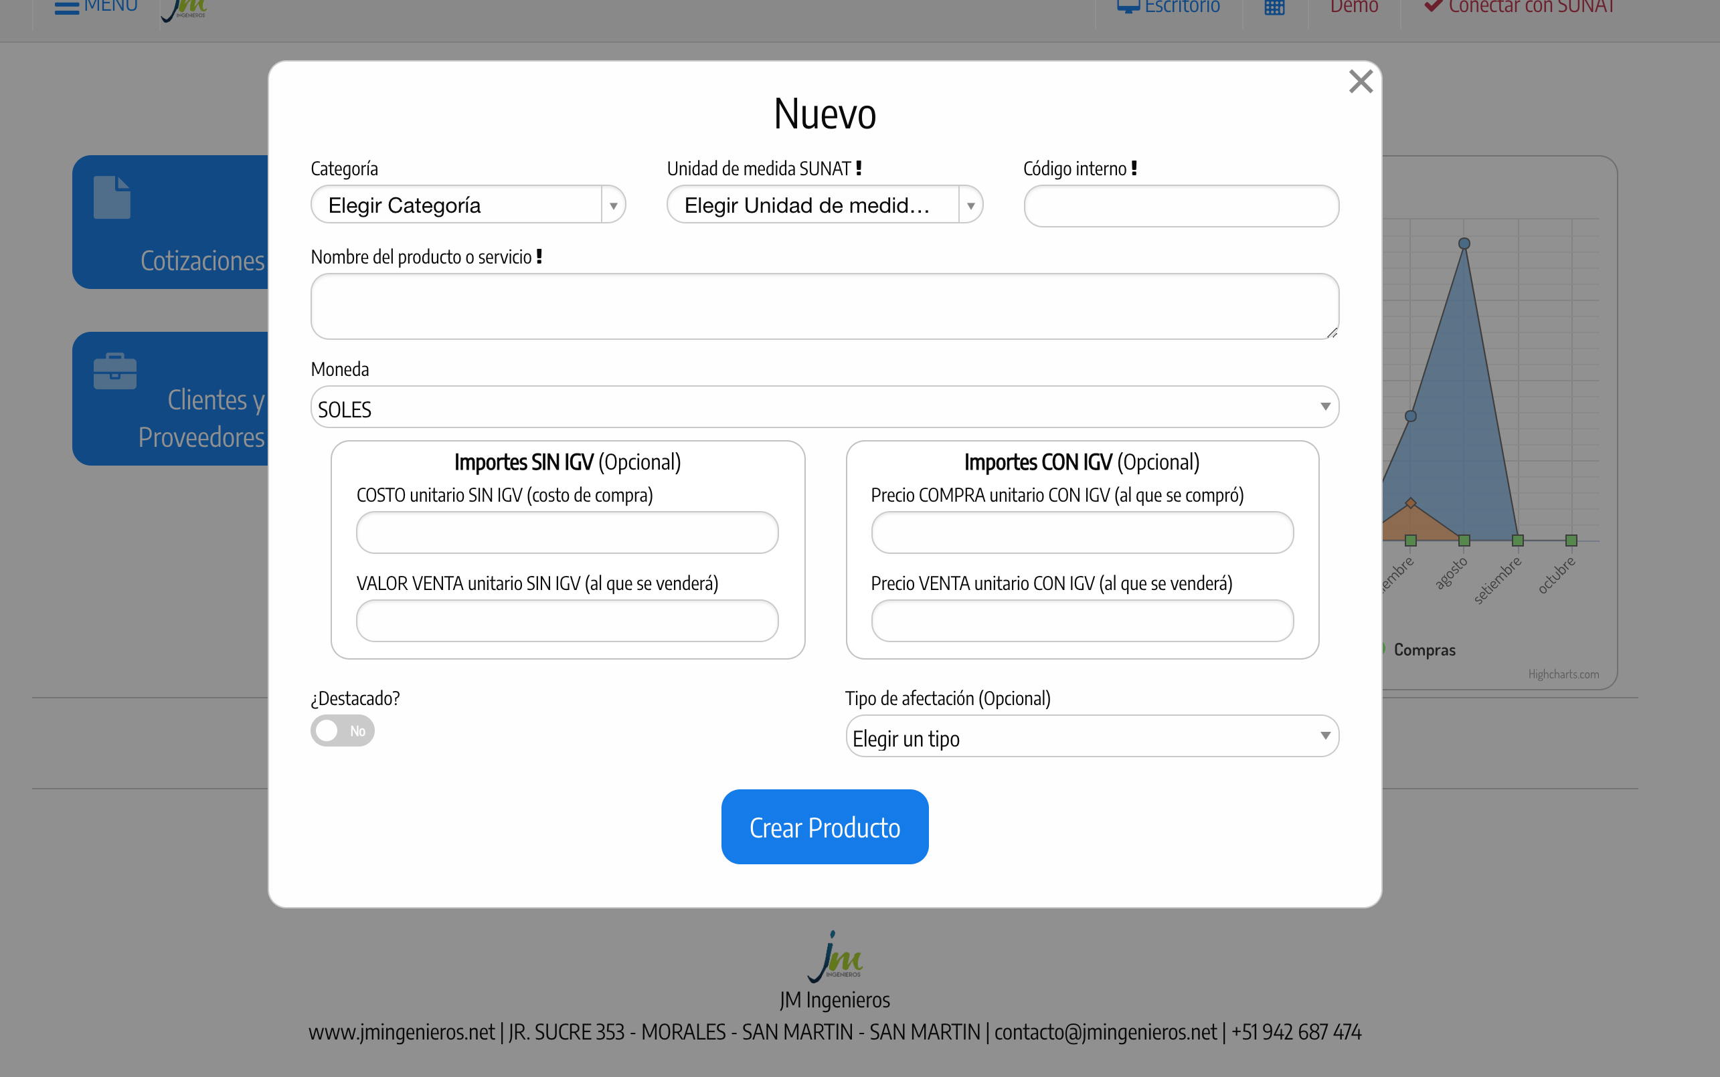Click the Compras legend entry in the chart
1720x1077 pixels.
(1424, 650)
